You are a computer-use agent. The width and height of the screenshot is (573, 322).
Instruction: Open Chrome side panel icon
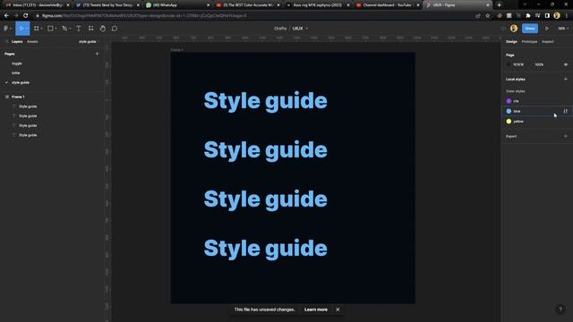click(x=547, y=16)
